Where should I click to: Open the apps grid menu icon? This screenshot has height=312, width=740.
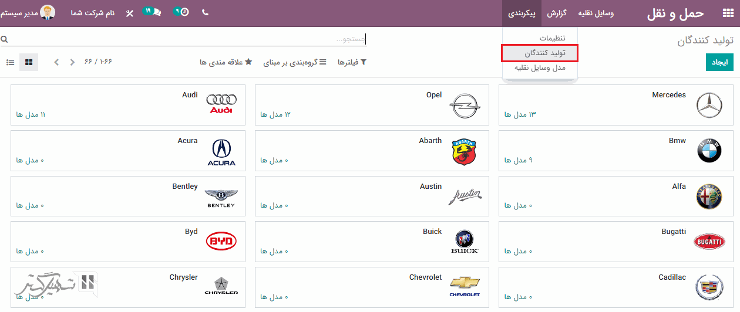point(727,13)
